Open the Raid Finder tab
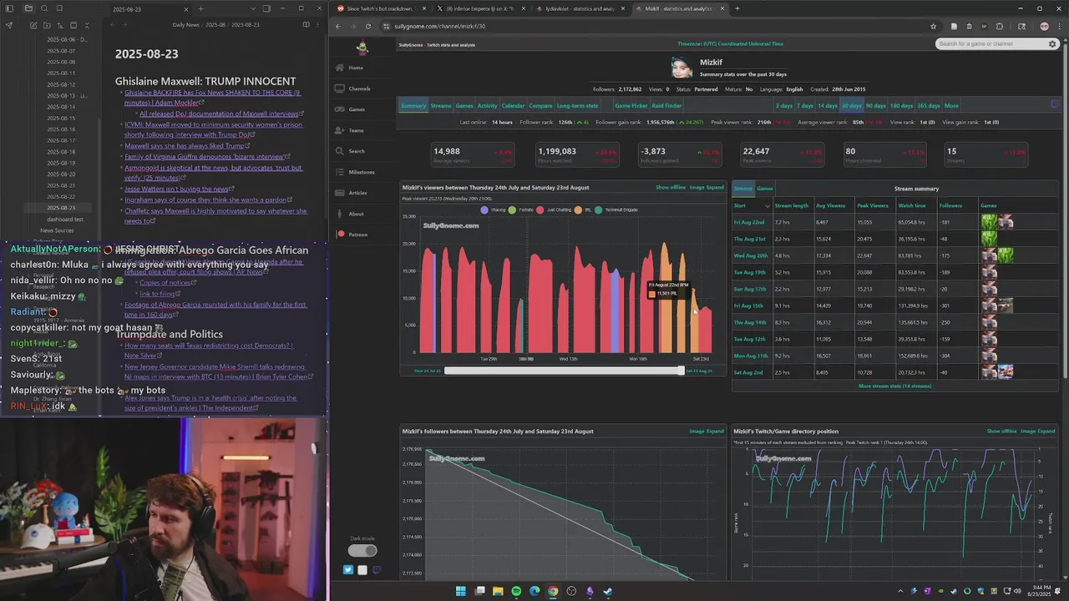This screenshot has width=1069, height=601. tap(666, 106)
